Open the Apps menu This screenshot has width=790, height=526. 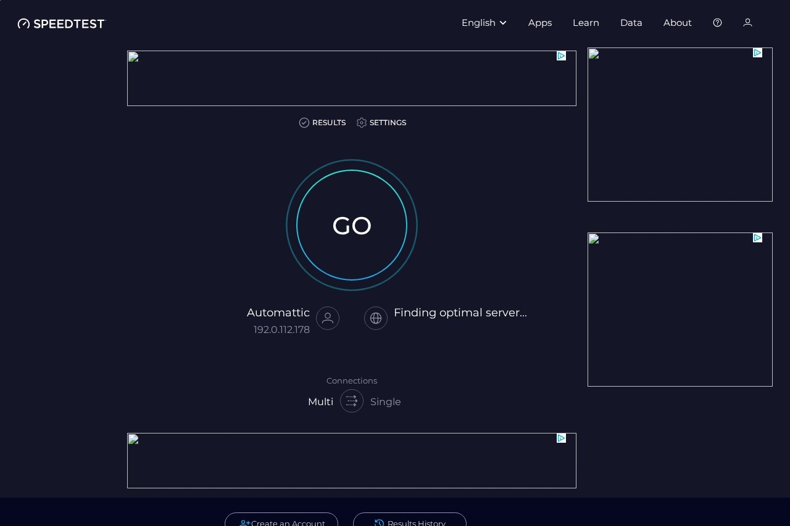point(540,23)
